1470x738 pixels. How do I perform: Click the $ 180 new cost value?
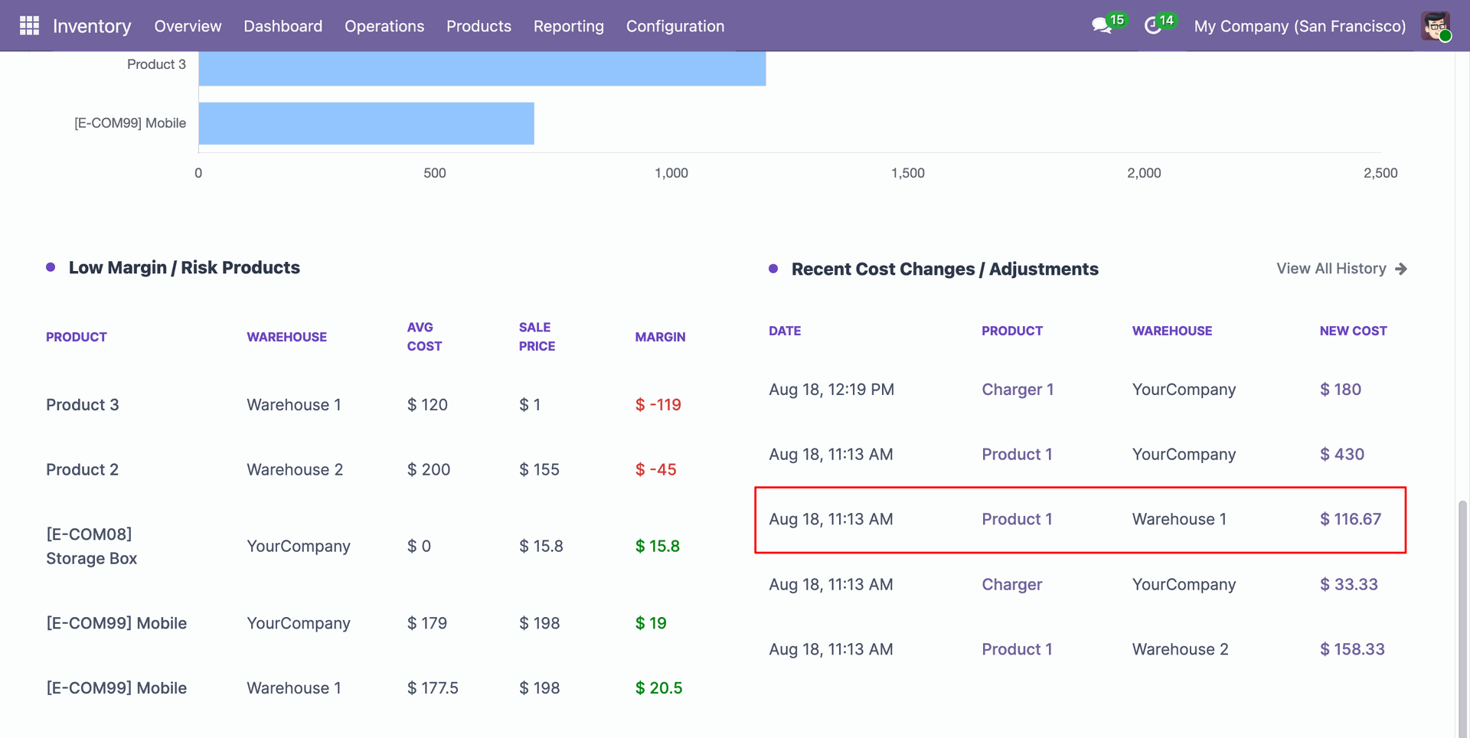pos(1341,390)
